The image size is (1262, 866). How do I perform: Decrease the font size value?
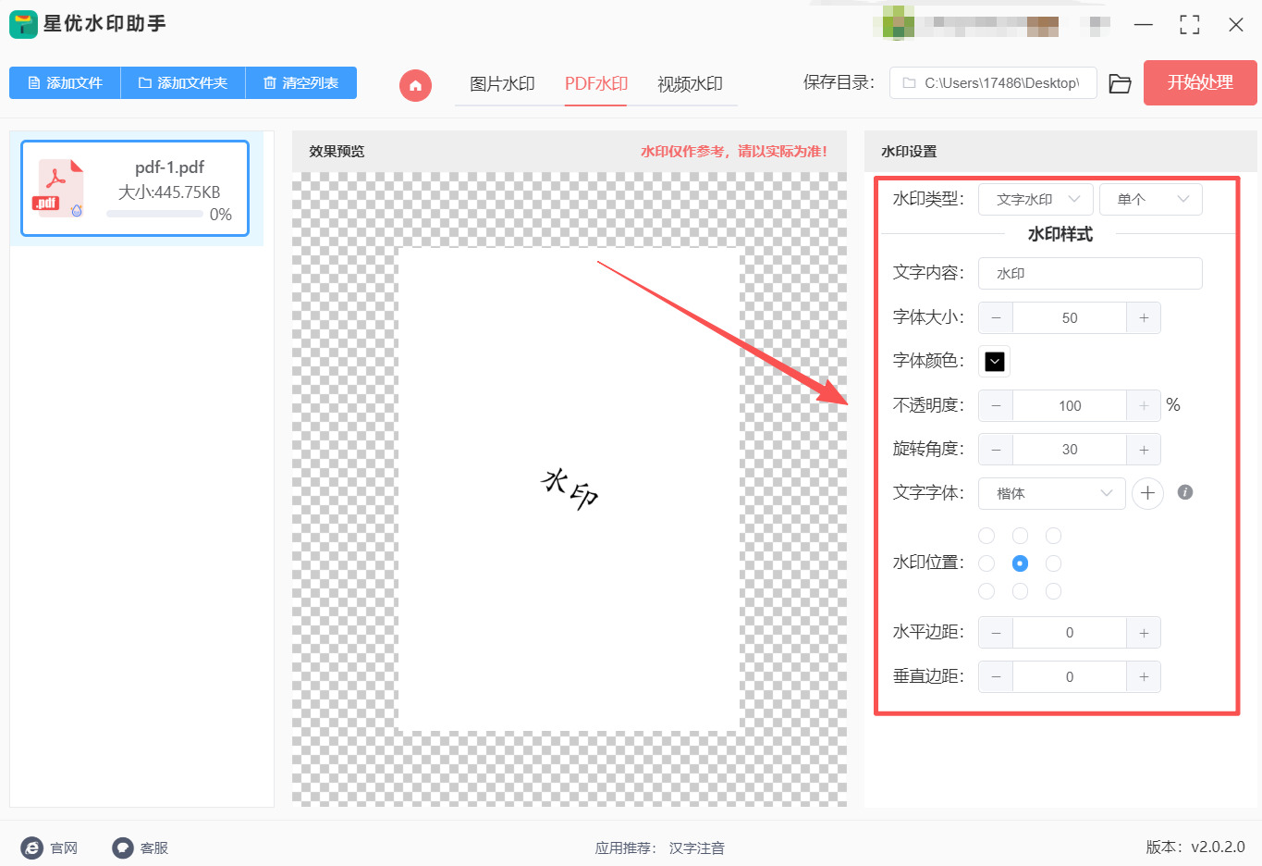coord(996,317)
